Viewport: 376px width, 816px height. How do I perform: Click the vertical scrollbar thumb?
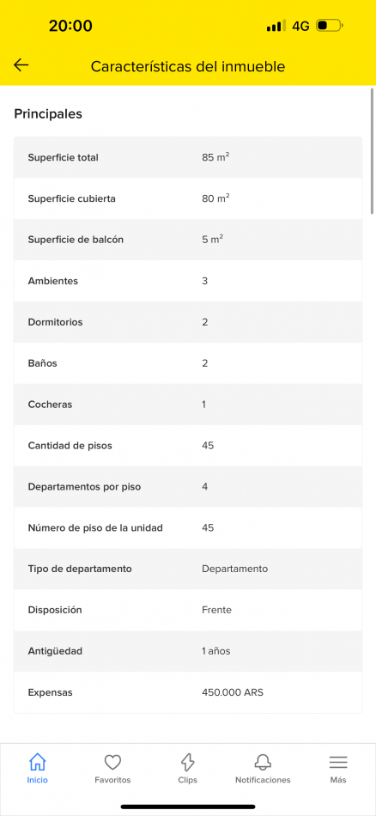[373, 151]
